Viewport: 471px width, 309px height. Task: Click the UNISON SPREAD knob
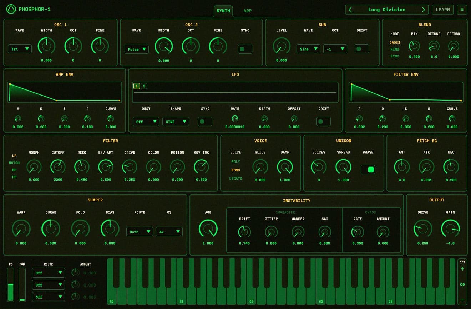[x=343, y=166]
